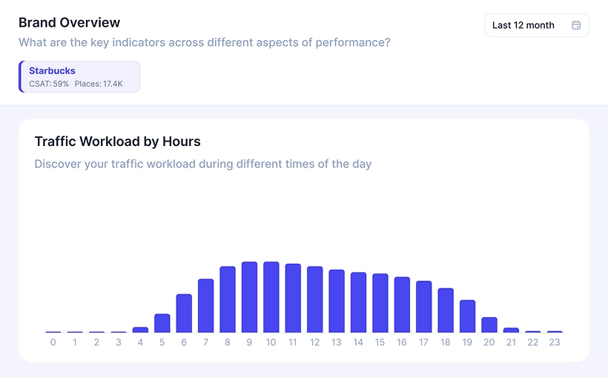The width and height of the screenshot is (608, 378).
Task: Click the bar for hour 6
Action: tap(184, 314)
